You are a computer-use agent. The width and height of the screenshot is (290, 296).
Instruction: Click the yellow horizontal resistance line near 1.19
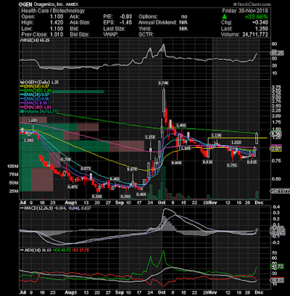point(238,138)
